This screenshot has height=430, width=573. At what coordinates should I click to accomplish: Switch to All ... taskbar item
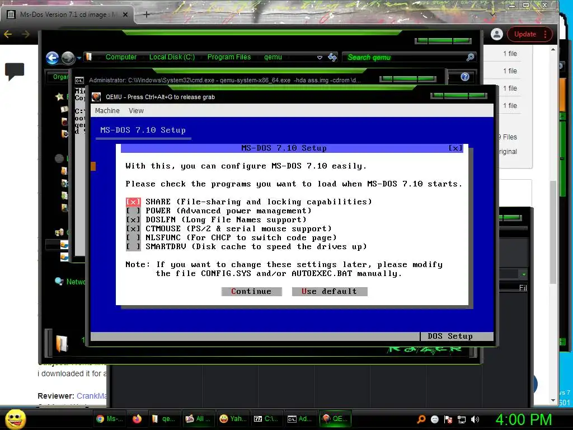point(198,419)
